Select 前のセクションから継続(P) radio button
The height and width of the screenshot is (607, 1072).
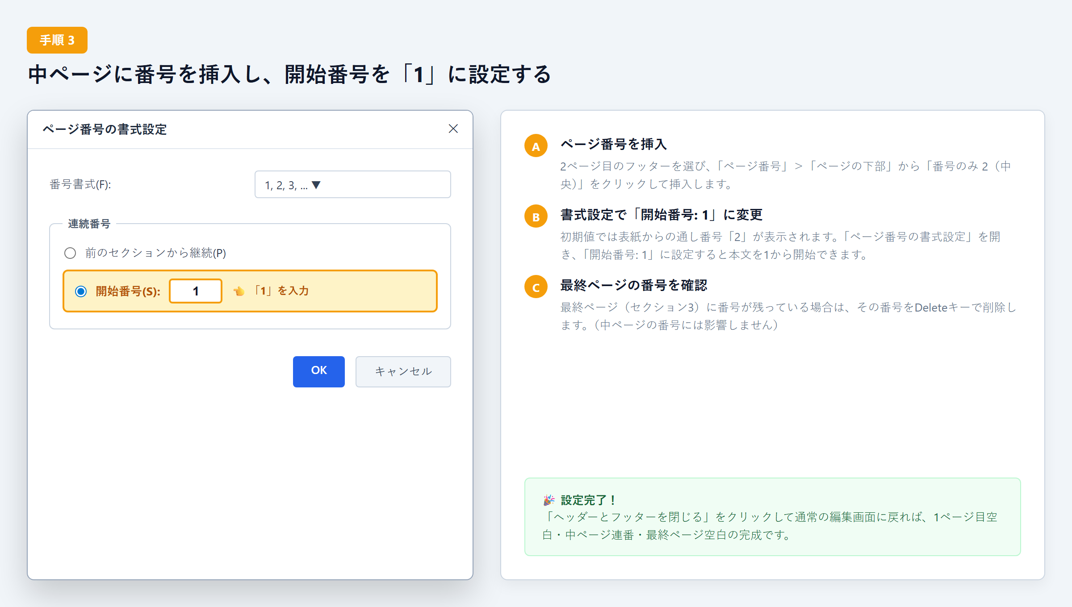(x=70, y=253)
